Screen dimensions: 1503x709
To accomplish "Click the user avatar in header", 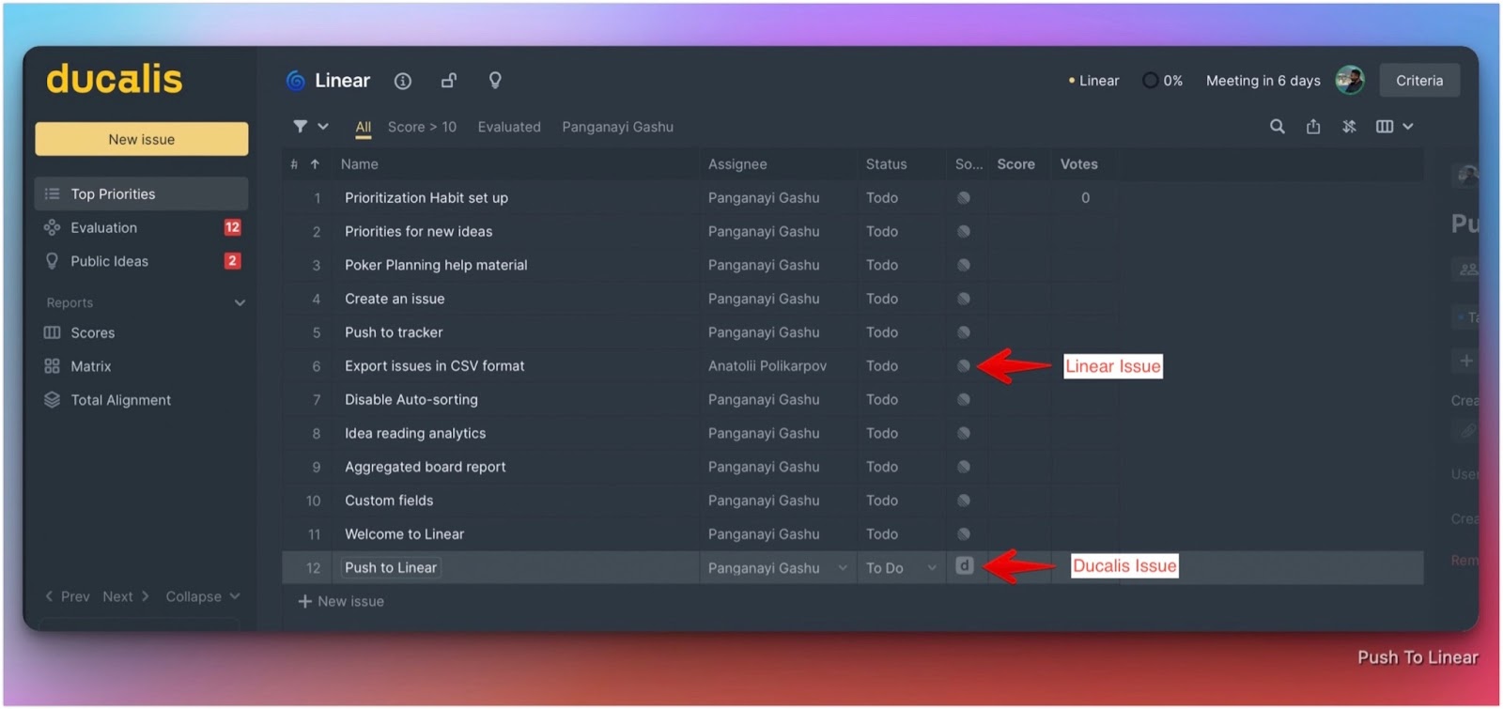I will pos(1350,81).
